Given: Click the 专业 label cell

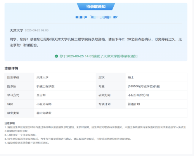Looking at the screenshot, I should coord(111,86).
